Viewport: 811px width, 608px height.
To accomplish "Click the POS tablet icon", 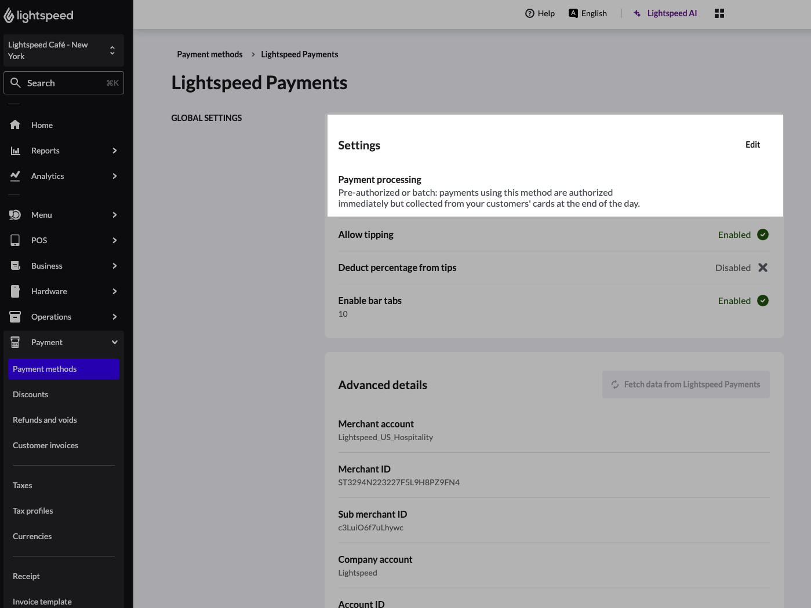I will (x=15, y=240).
